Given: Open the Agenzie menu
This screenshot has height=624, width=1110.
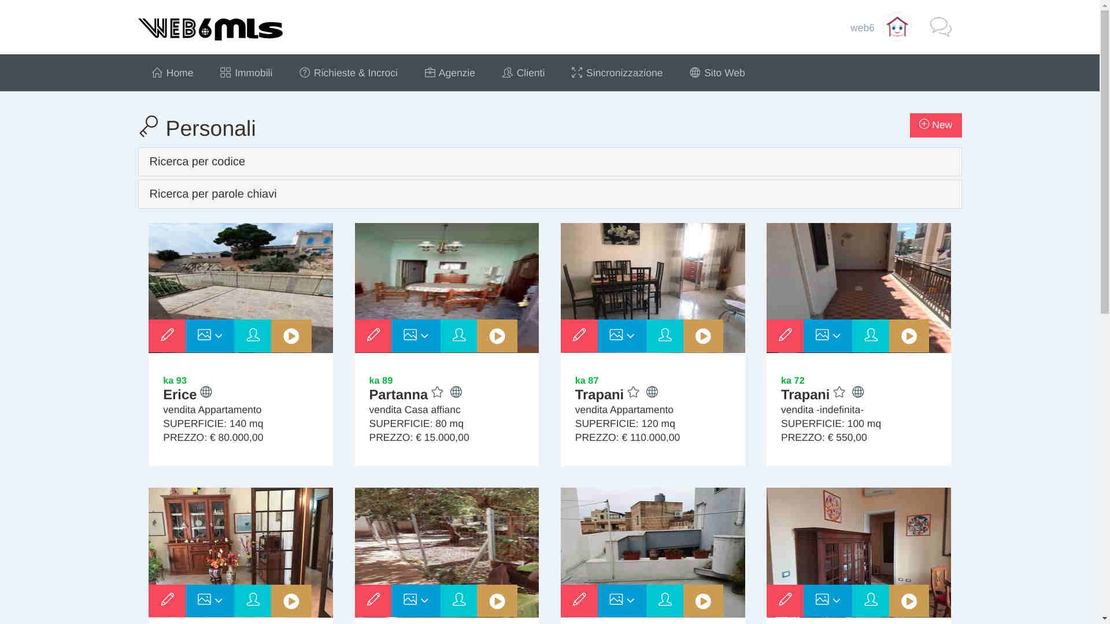Looking at the screenshot, I should coord(450,73).
